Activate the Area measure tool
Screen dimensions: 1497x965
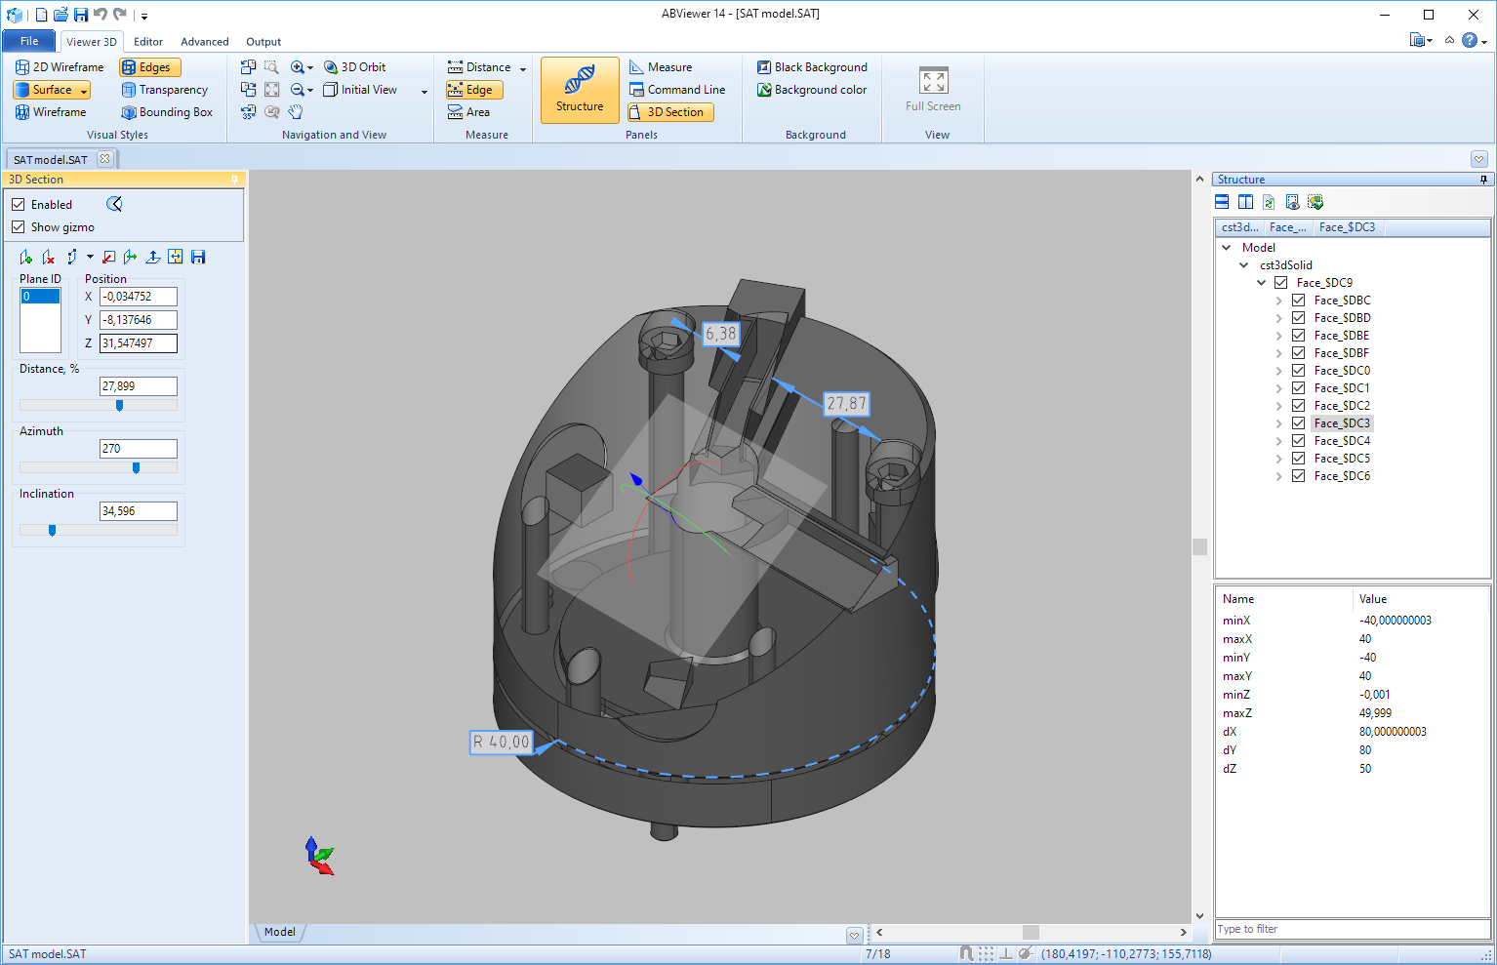pyautogui.click(x=468, y=112)
